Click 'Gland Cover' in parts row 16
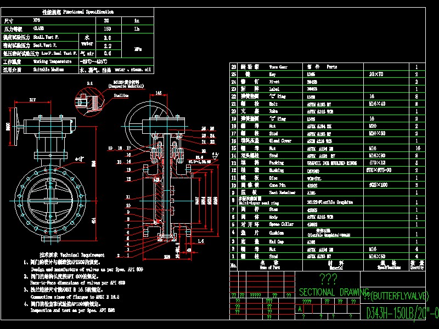This screenshot has height=329, width=439. tap(280, 141)
